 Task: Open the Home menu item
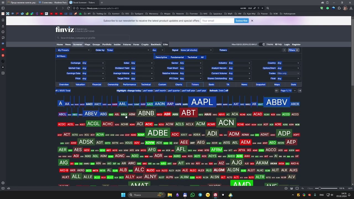60,44
